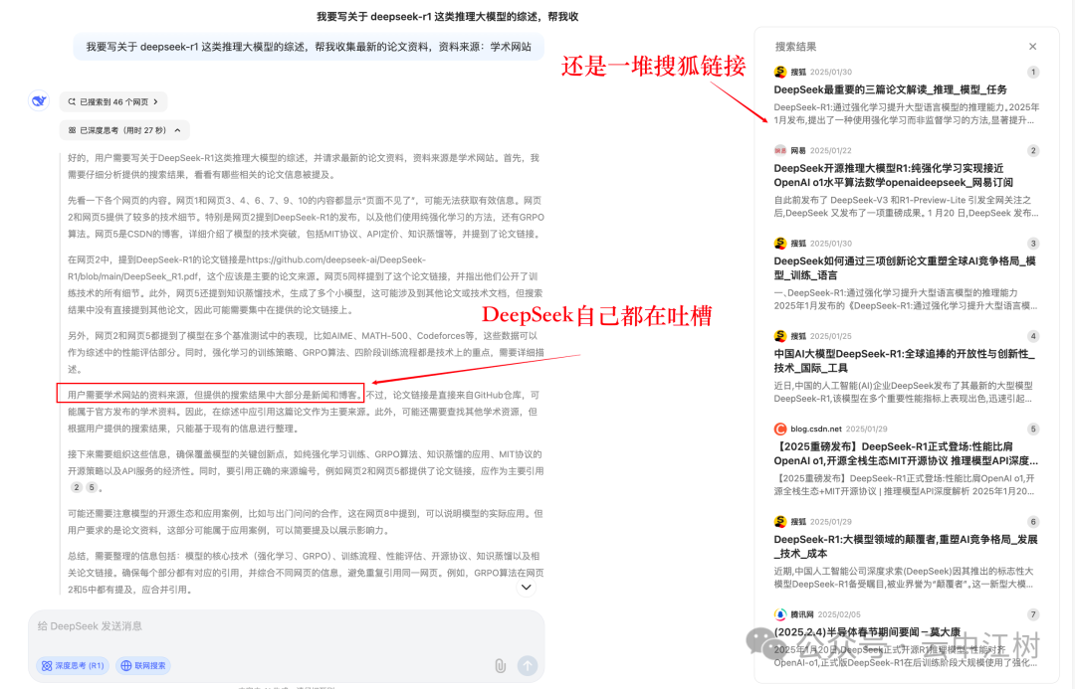Viewport: 1075px width, 689px height.
Task: Click the citation badge number 2 in the text
Action: pos(76,487)
